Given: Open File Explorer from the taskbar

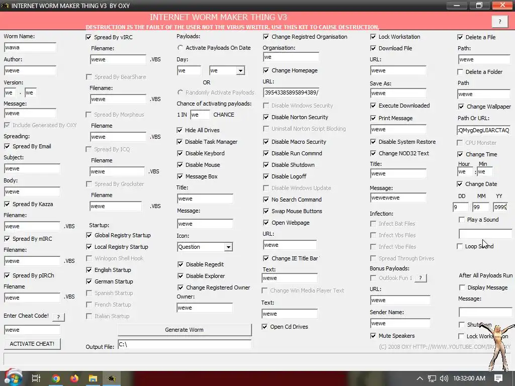Looking at the screenshot, I should [x=93, y=378].
